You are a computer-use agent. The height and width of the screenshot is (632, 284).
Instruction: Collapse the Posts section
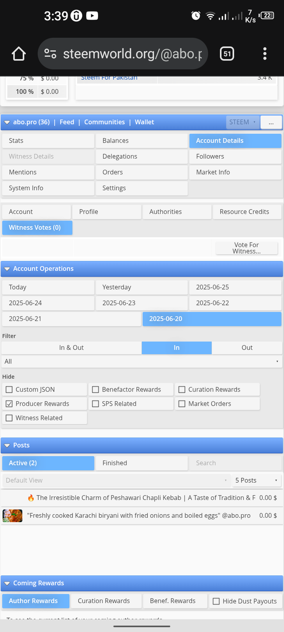coord(7,445)
